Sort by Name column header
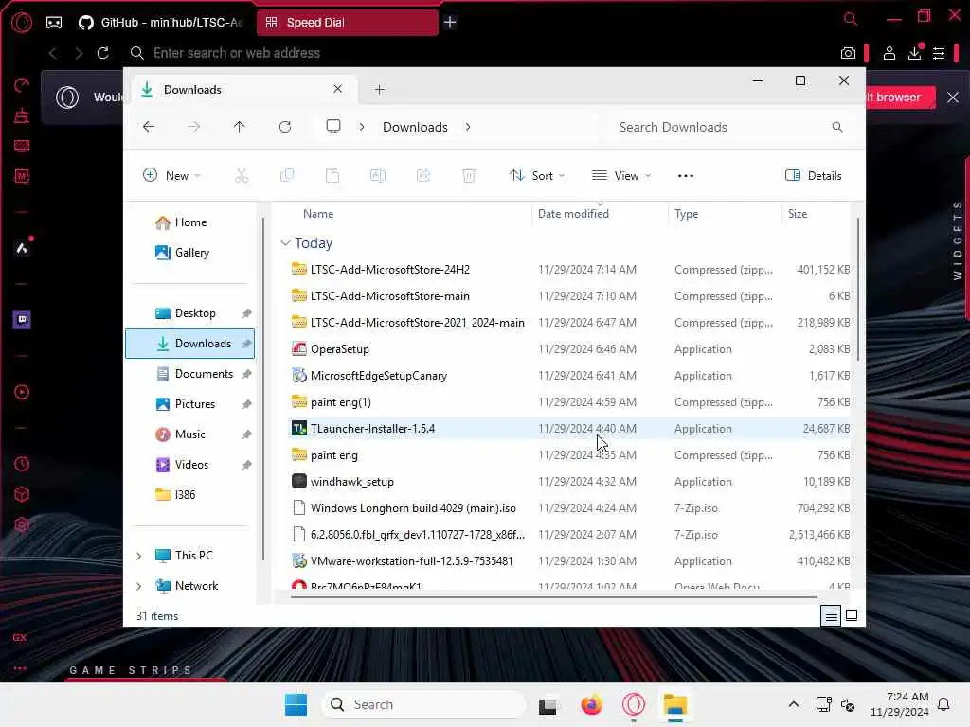This screenshot has height=727, width=970. click(x=318, y=214)
